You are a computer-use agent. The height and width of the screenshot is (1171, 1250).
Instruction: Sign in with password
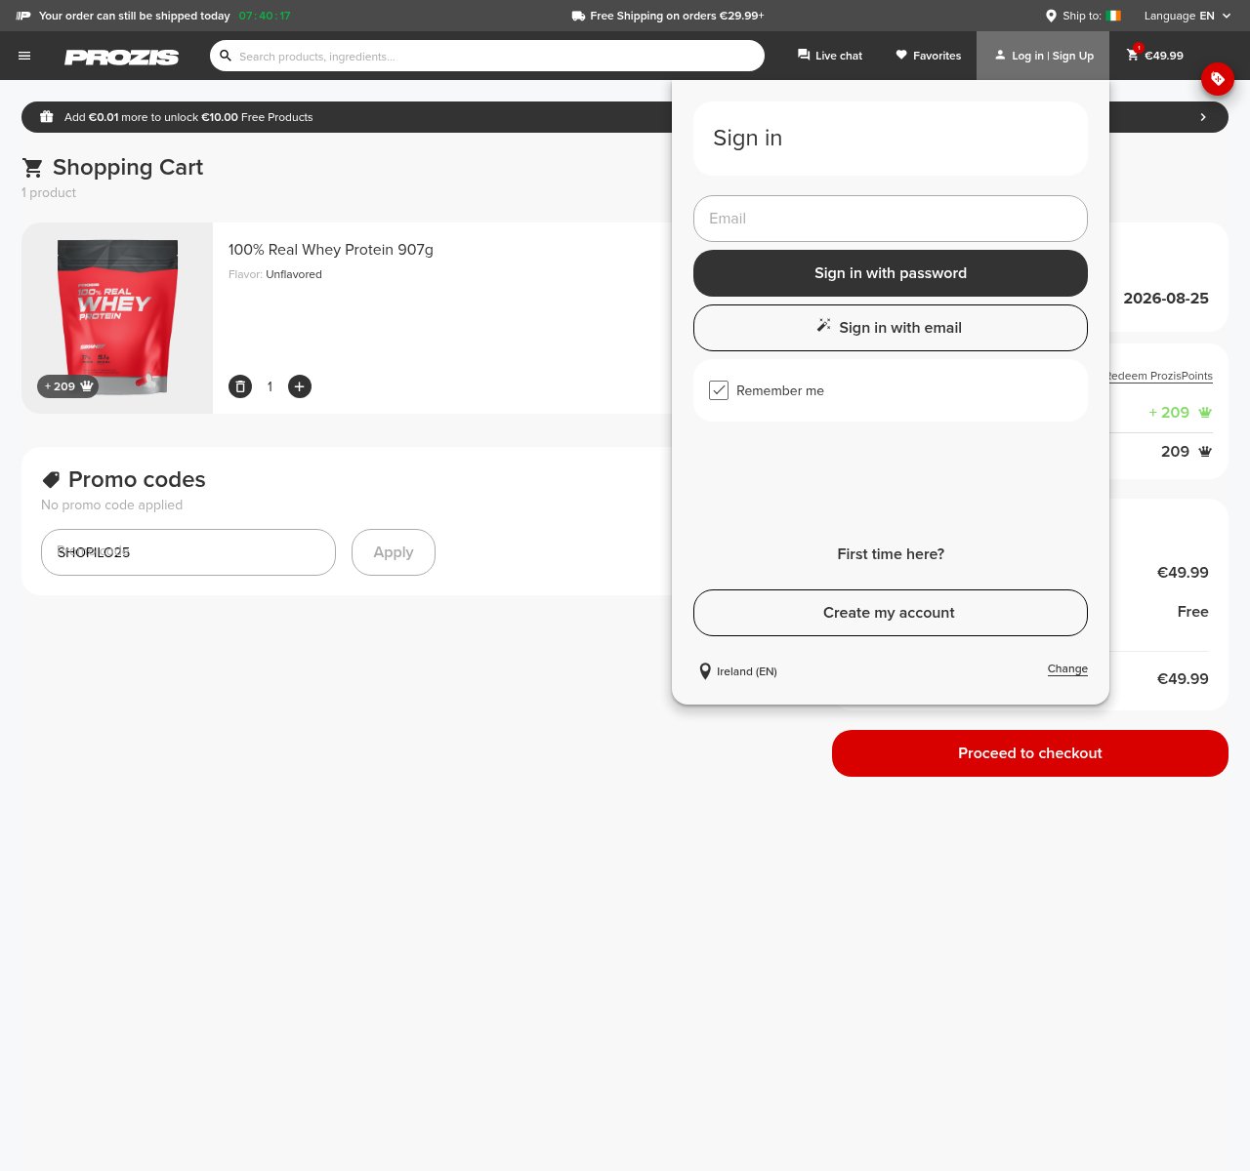tap(891, 273)
